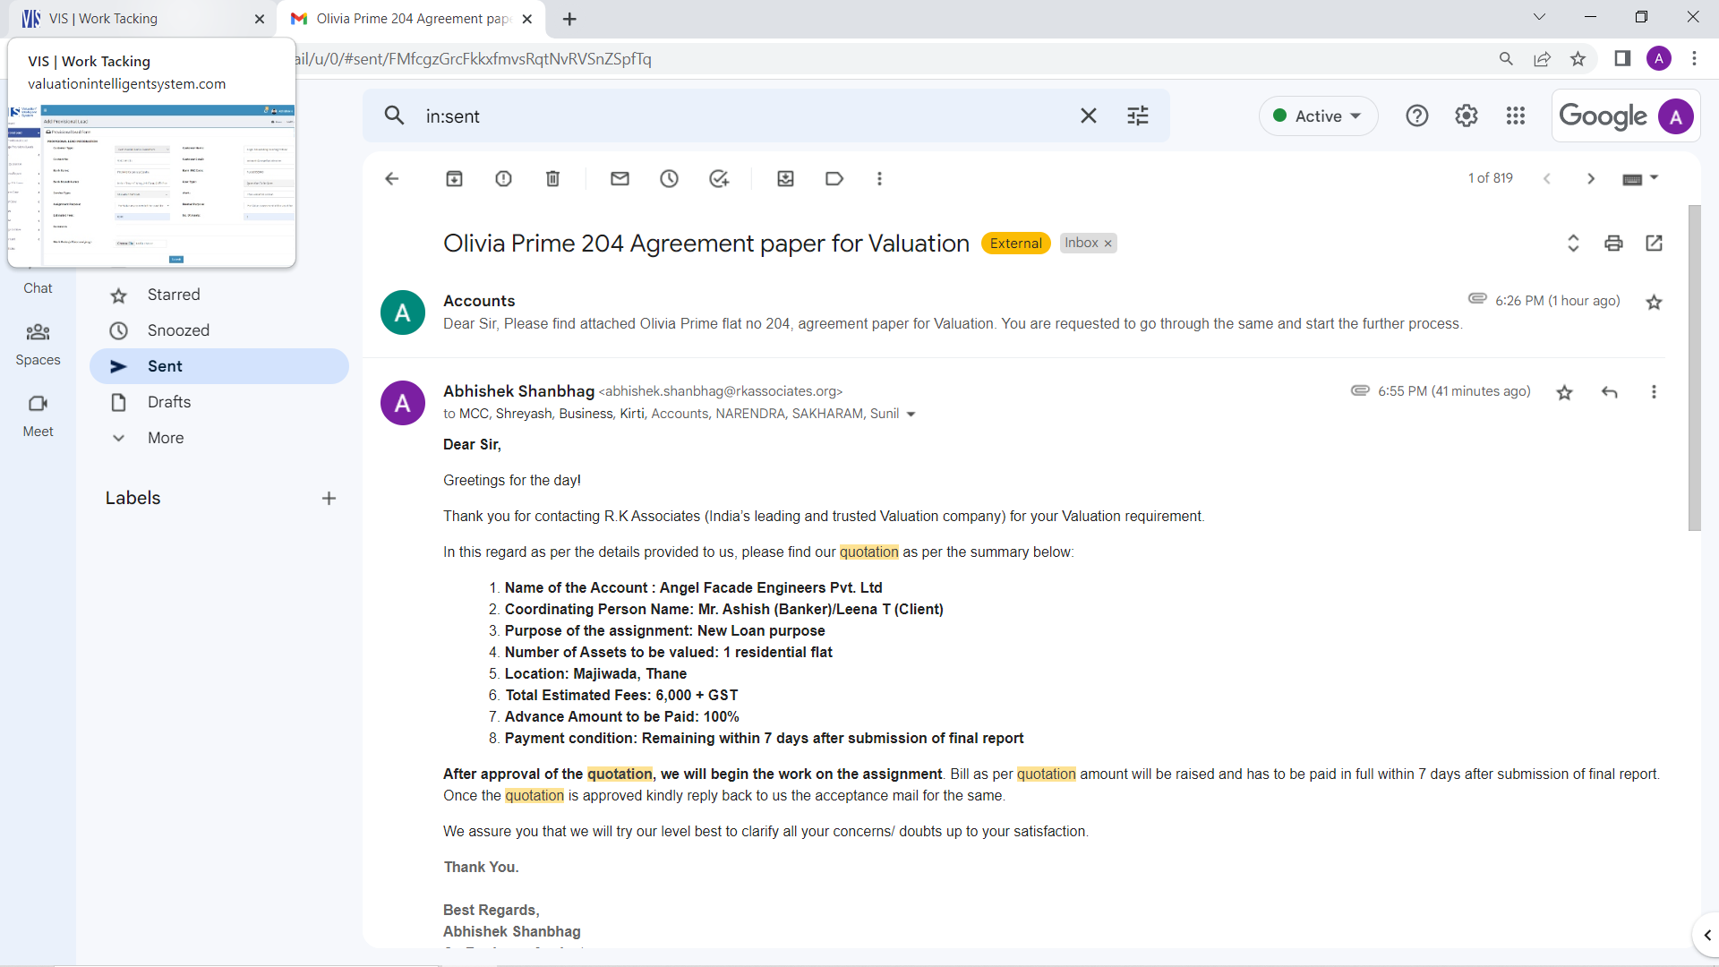Click the mail search magnifier icon
This screenshot has height=967, width=1719.
[394, 116]
